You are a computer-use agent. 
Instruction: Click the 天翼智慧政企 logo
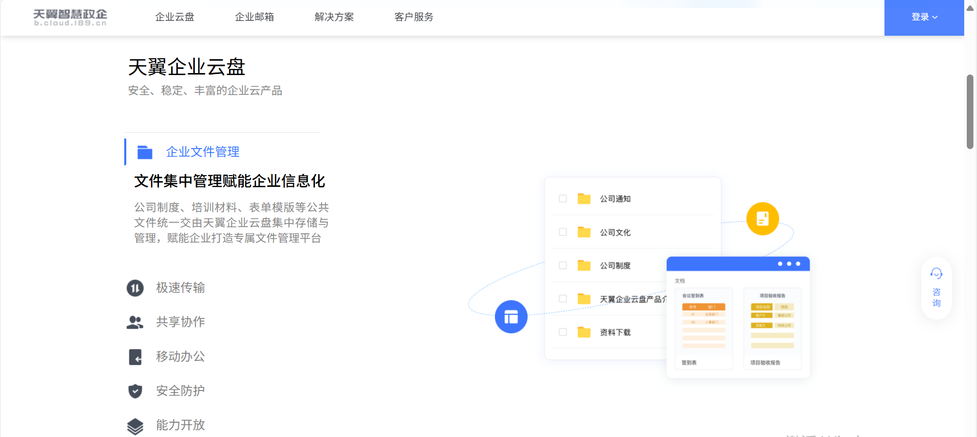coord(70,17)
